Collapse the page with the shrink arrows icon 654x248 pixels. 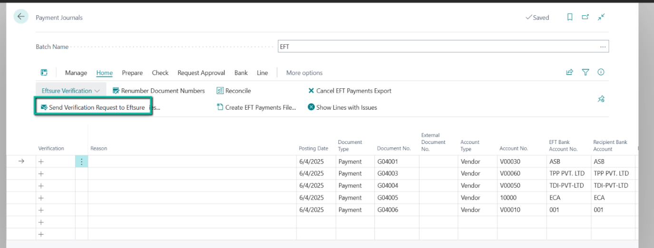tap(601, 17)
